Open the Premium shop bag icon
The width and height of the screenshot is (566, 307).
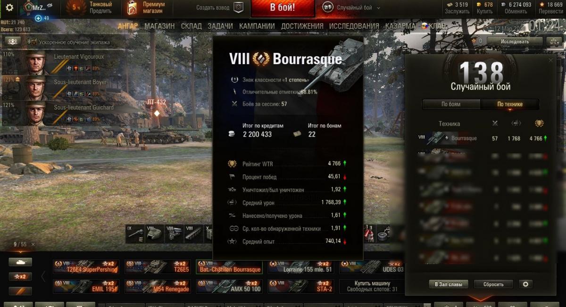click(132, 8)
